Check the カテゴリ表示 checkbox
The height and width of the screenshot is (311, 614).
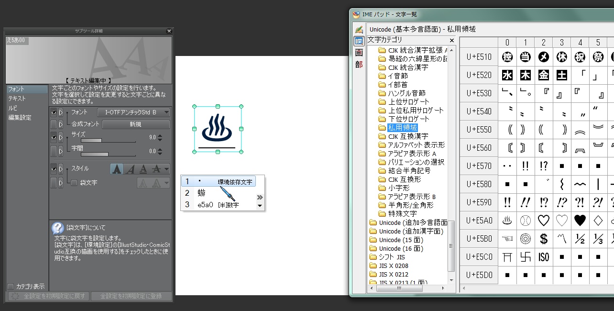click(x=11, y=287)
